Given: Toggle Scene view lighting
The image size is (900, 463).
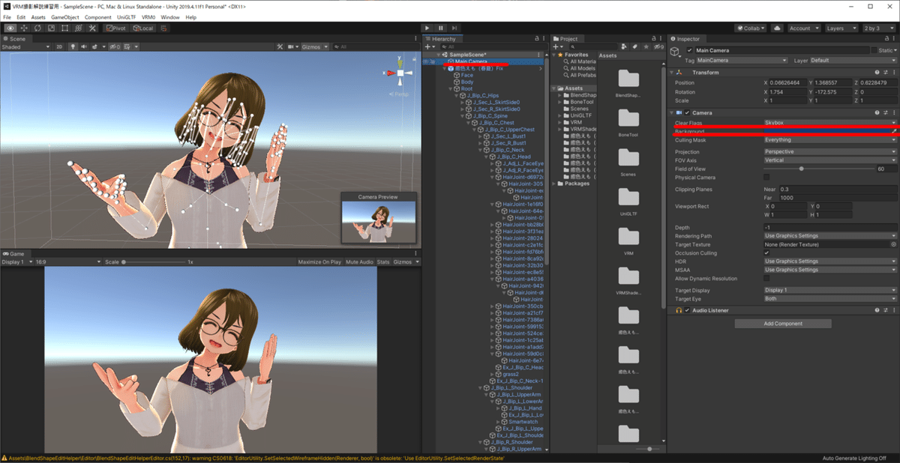Looking at the screenshot, I should (x=73, y=46).
